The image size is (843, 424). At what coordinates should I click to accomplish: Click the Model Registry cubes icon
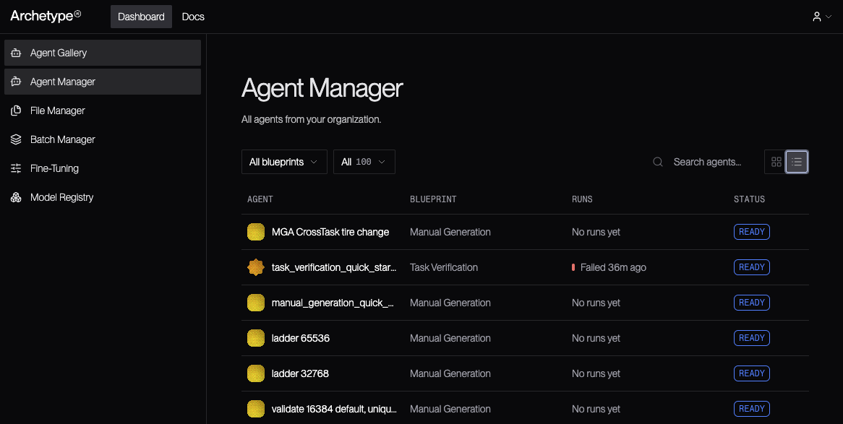click(16, 197)
